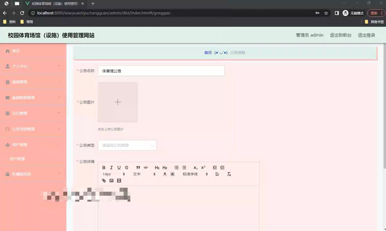The height and width of the screenshot is (231, 386).
Task: Toggle underline formatting in the editor
Action: click(119, 168)
